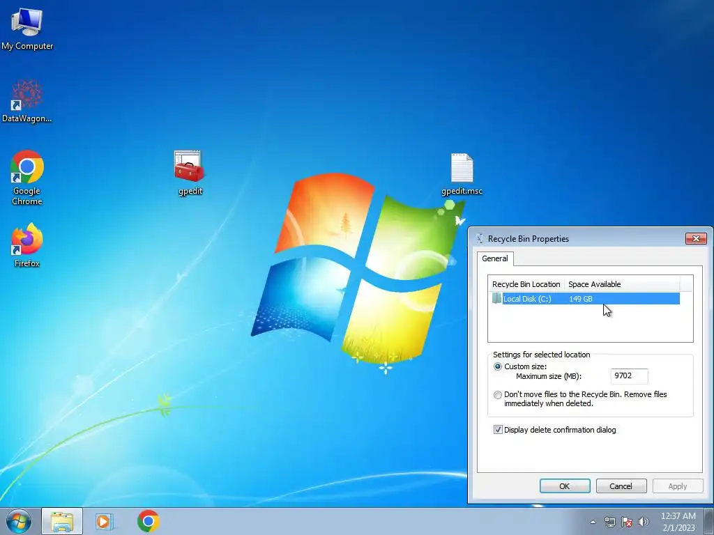Screen dimensions: 714x535
Task: Open Chrome from the taskbar
Action: tap(149, 521)
